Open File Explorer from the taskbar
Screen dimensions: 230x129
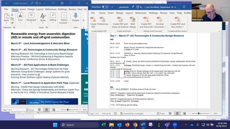pyautogui.click(x=111, y=125)
